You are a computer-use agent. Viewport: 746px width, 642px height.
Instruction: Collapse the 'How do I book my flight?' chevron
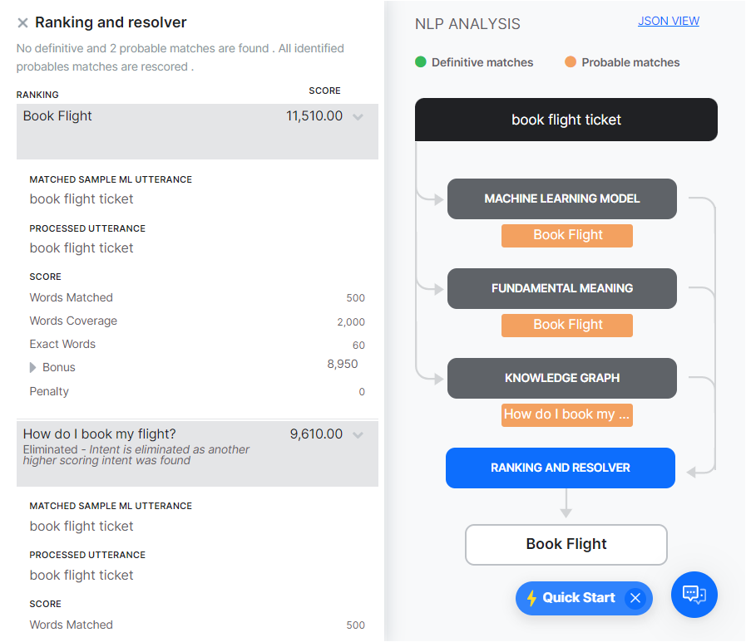tap(358, 434)
